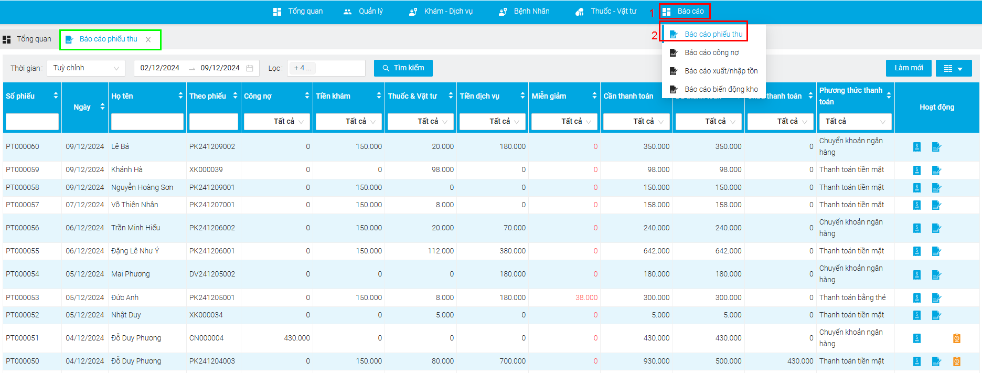Click Tìm kiếm search button

403,68
